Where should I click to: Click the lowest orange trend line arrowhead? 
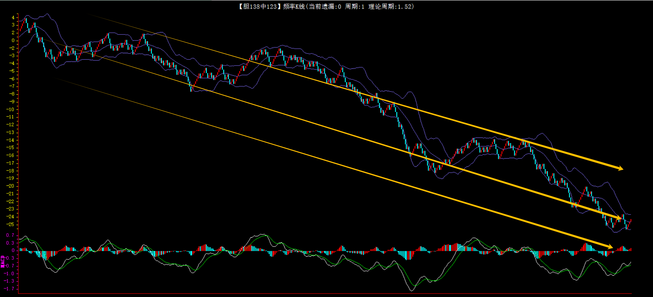click(609, 247)
